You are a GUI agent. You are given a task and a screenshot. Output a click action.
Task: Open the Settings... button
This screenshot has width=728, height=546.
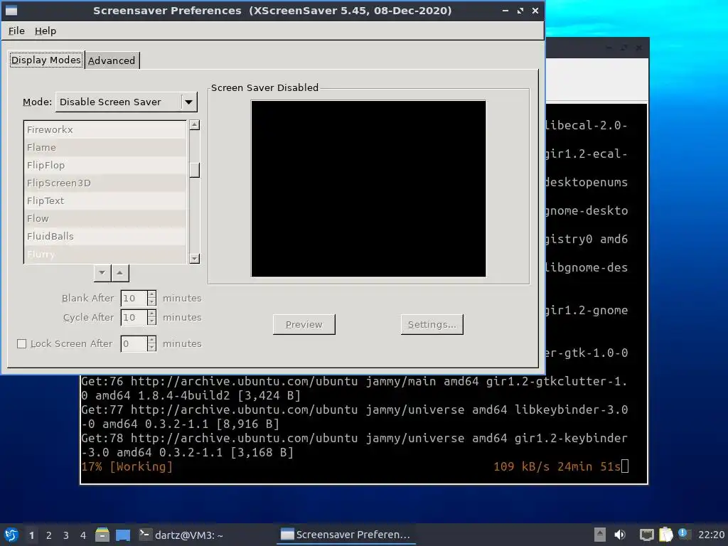(x=432, y=324)
